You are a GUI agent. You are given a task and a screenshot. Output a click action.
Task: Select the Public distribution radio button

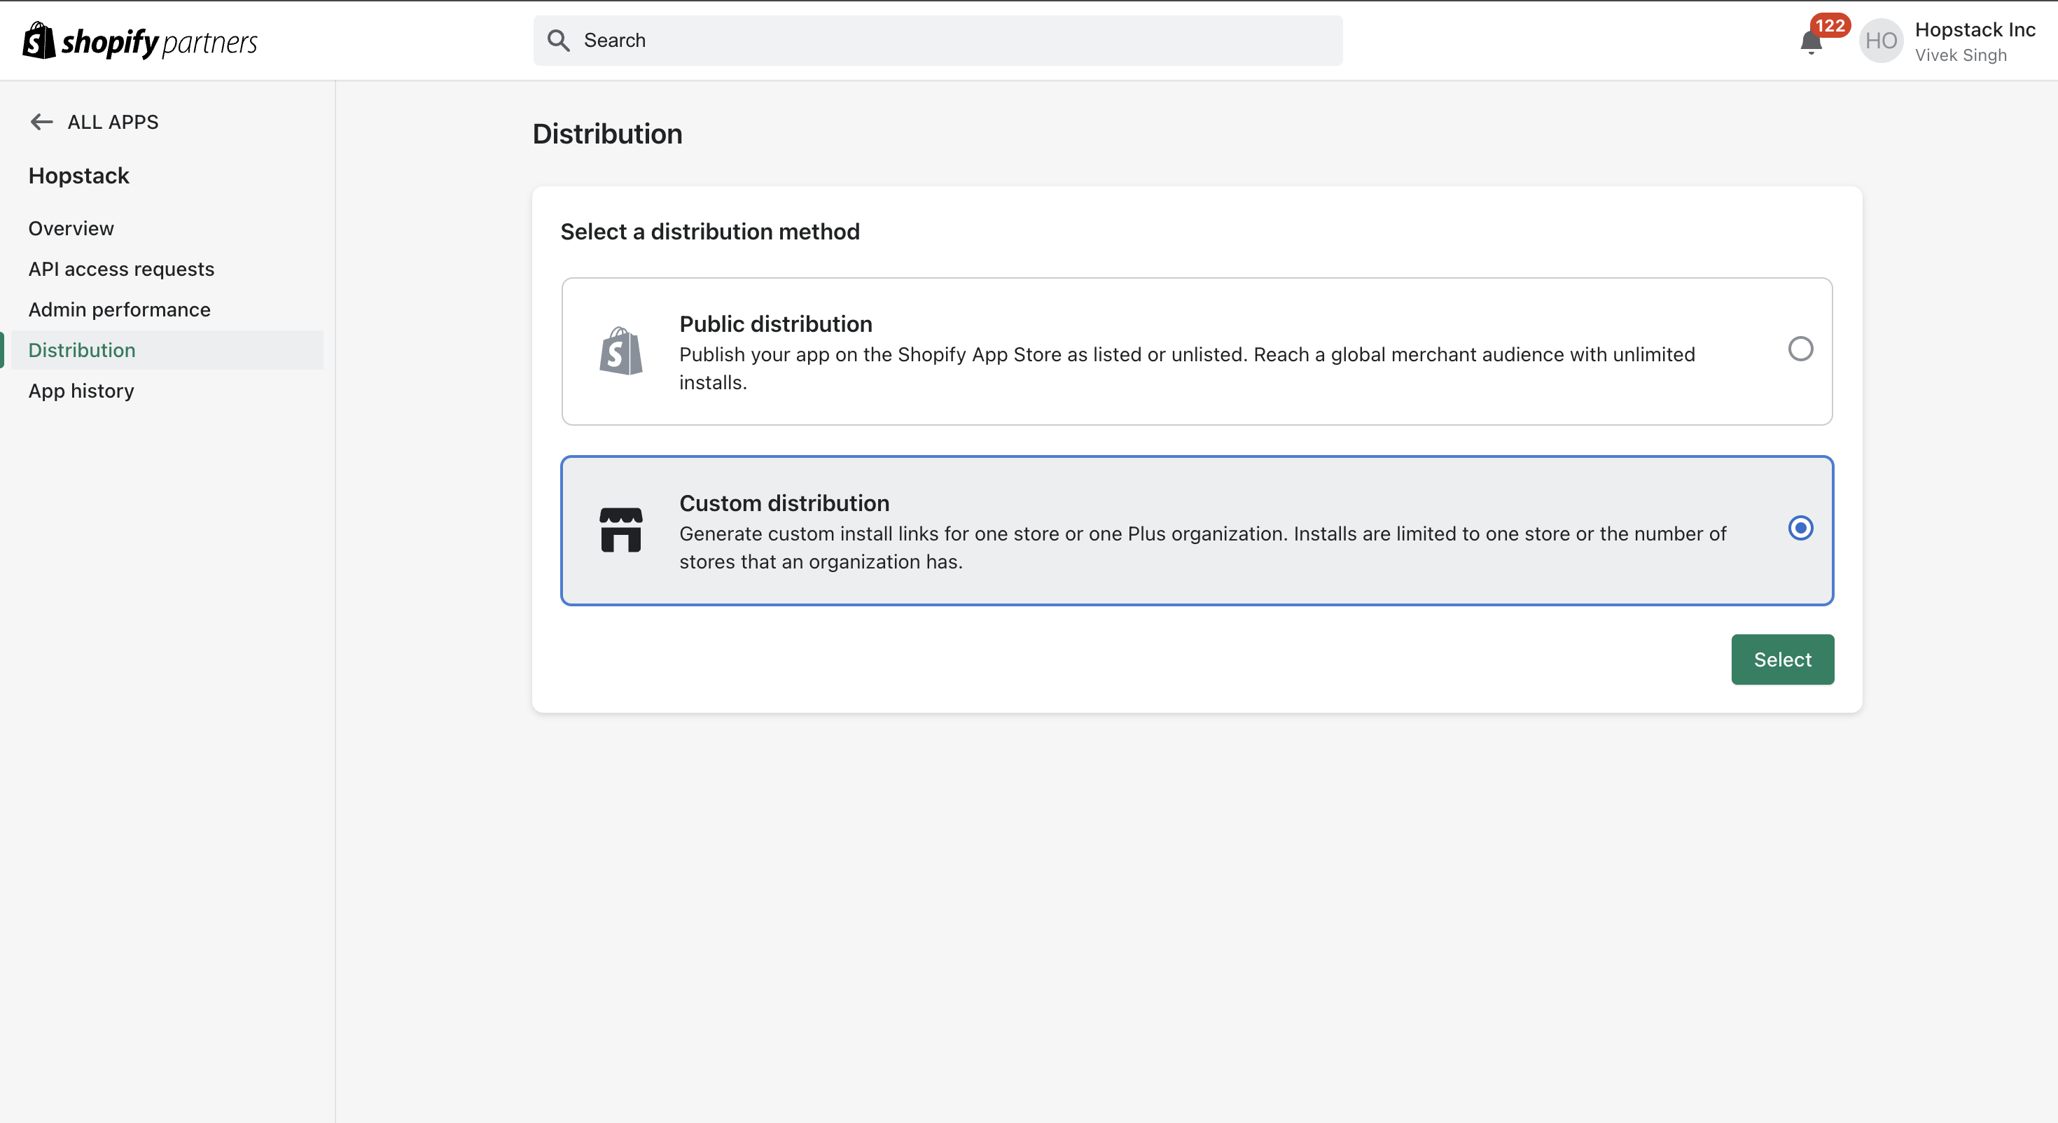[x=1800, y=349]
